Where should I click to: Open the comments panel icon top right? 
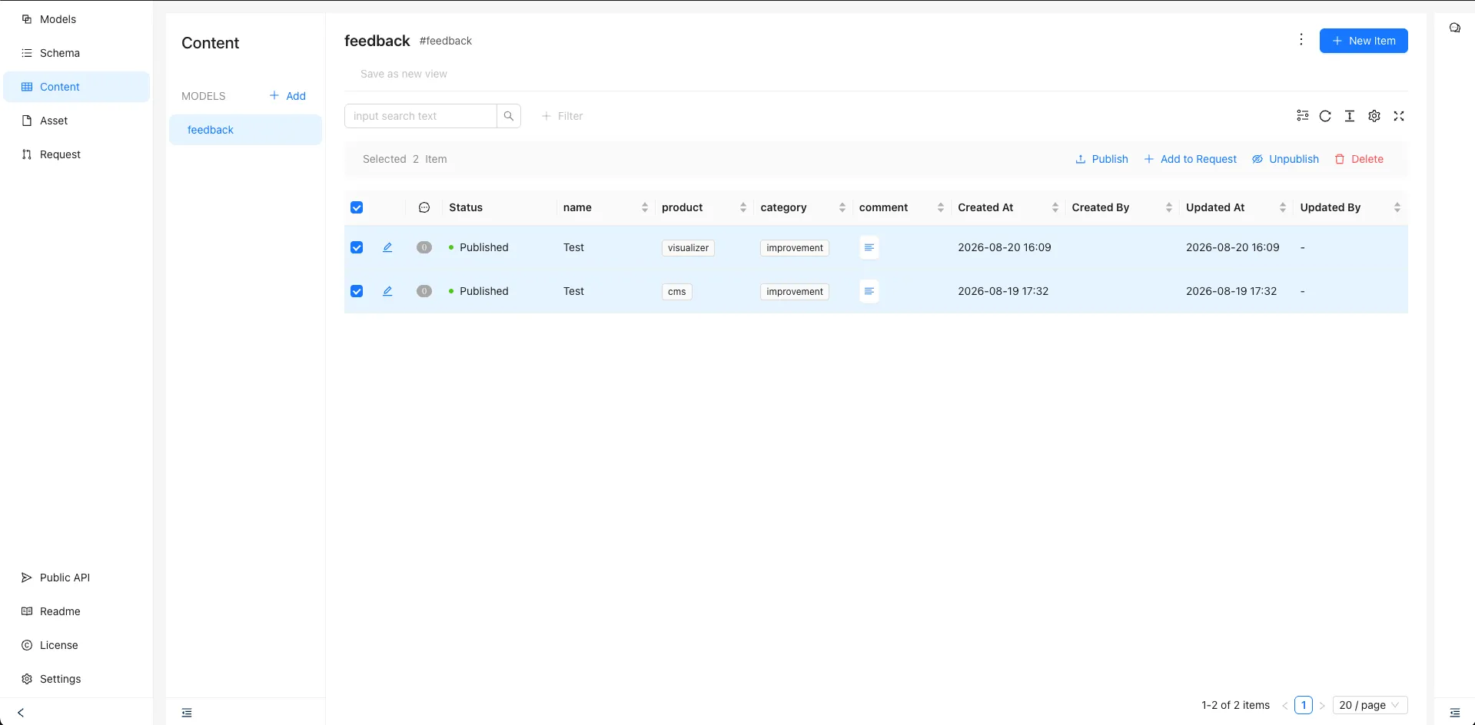[1455, 28]
